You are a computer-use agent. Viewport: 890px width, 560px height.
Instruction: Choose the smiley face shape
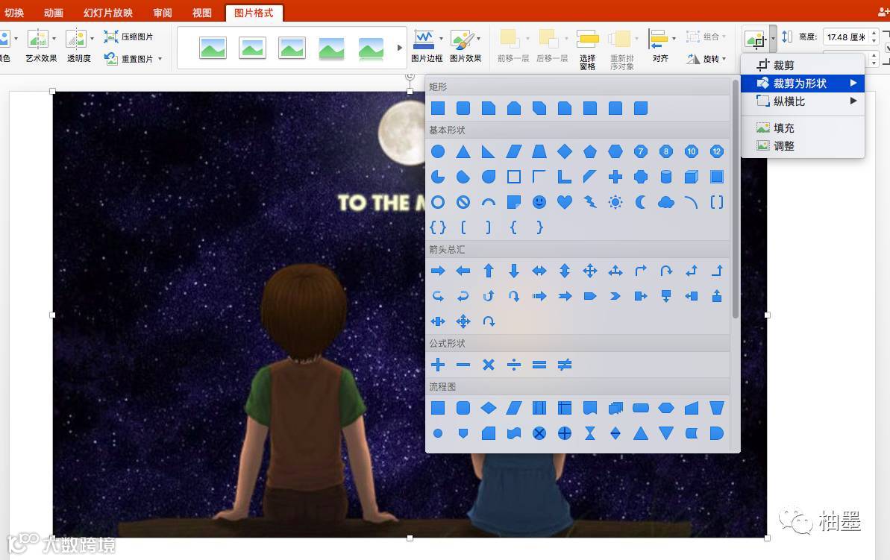pyautogui.click(x=539, y=202)
